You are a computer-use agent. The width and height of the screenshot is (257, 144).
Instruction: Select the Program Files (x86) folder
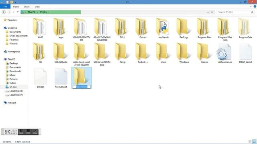(x=225, y=29)
